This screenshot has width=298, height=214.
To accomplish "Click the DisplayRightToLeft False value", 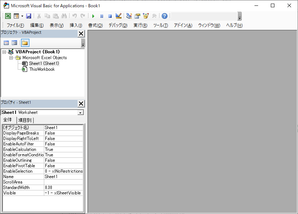I will pos(63,139).
